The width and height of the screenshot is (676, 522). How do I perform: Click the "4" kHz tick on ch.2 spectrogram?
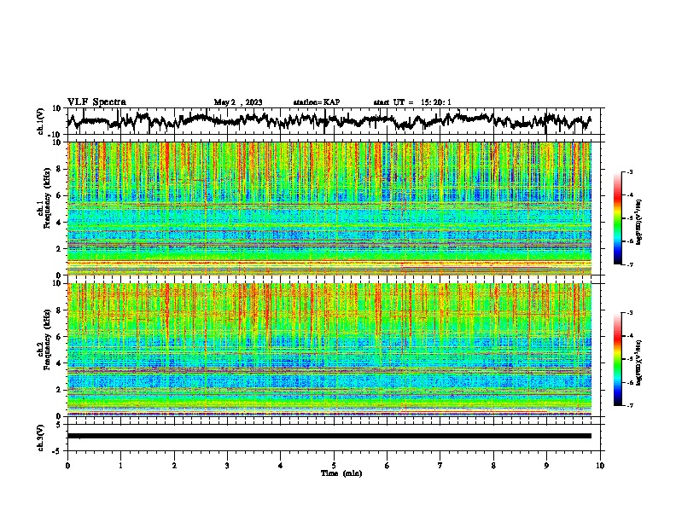[x=59, y=363]
